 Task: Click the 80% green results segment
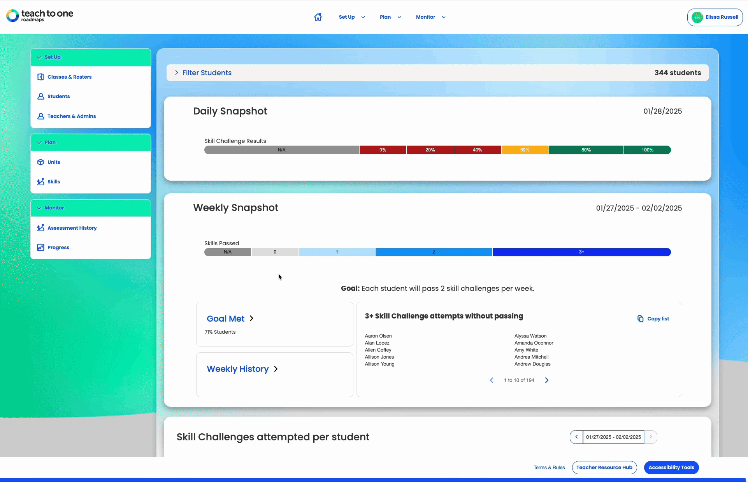(x=586, y=150)
